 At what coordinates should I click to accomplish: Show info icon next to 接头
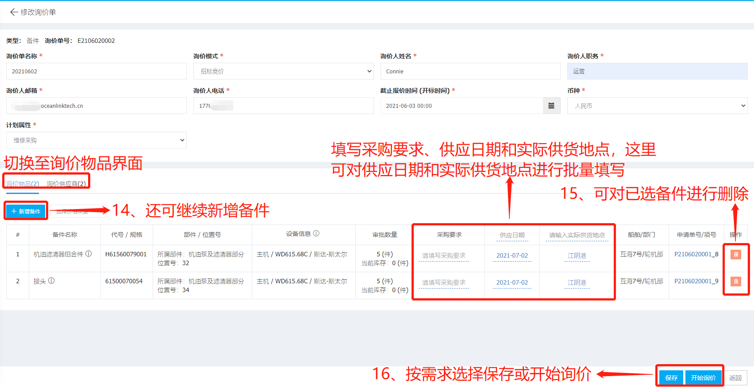[x=51, y=281]
